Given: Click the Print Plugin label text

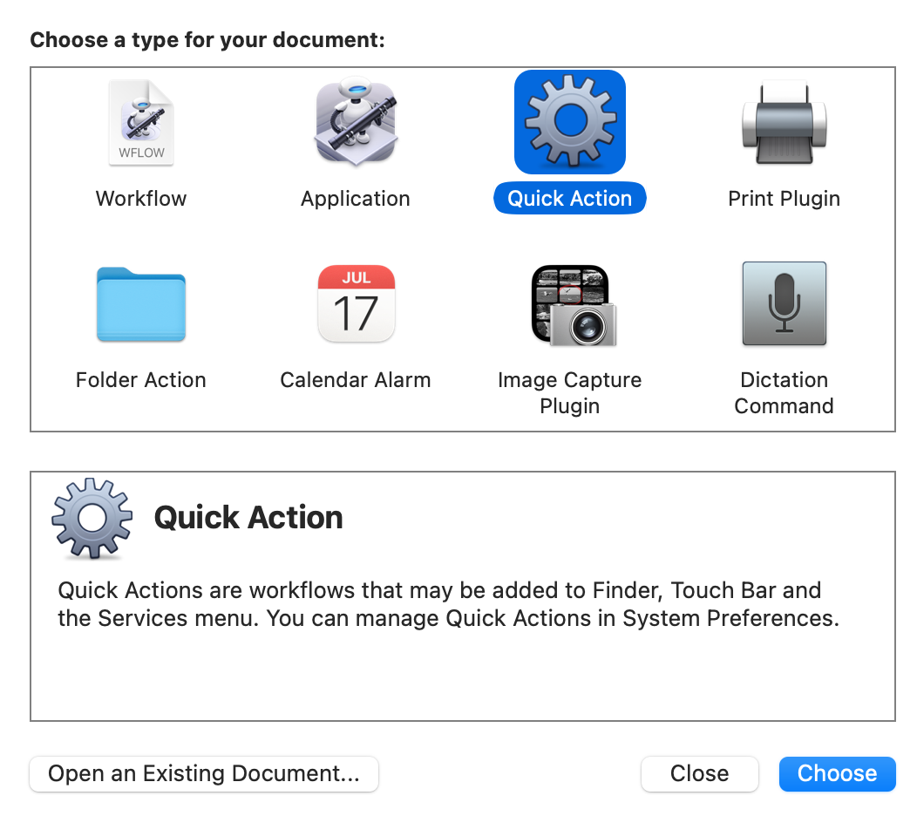Looking at the screenshot, I should [784, 198].
